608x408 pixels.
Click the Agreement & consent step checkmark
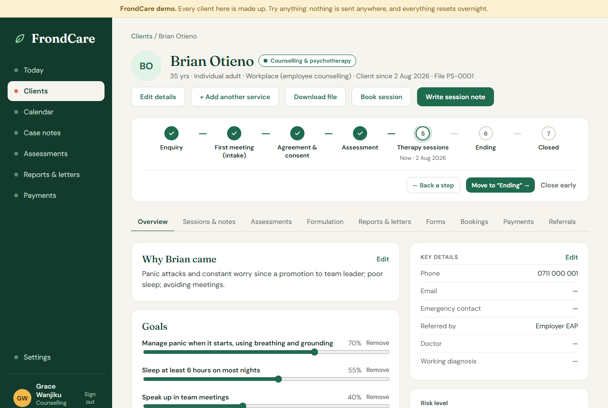click(x=297, y=133)
